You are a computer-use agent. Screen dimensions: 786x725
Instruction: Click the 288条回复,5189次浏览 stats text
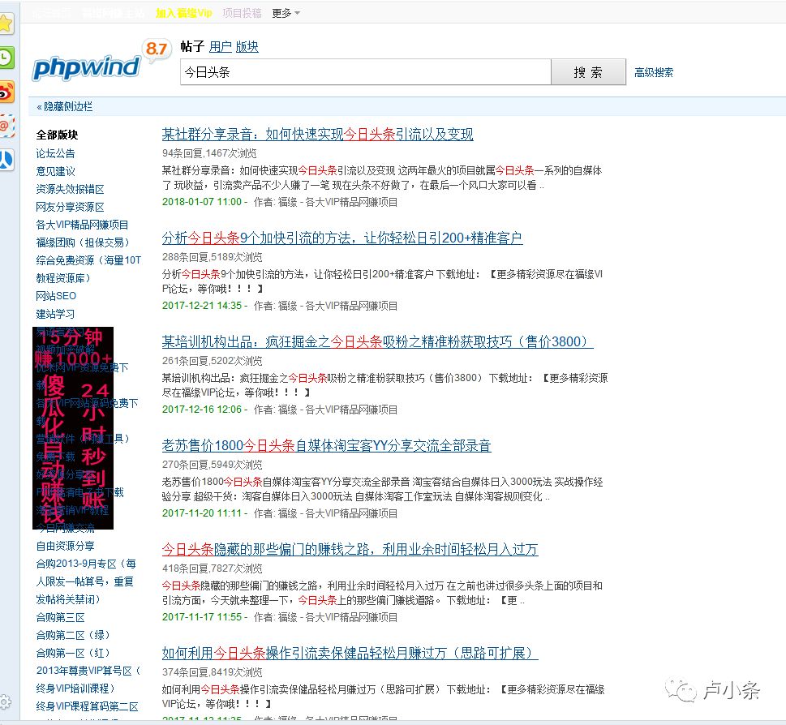click(212, 257)
